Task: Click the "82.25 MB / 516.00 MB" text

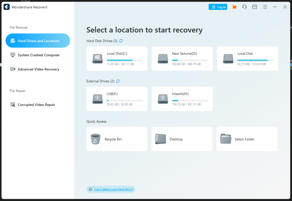Action: (x=252, y=64)
